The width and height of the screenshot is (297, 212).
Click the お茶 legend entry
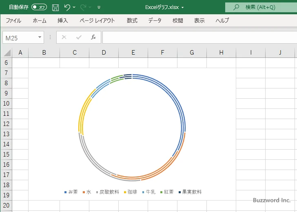pyautogui.click(x=71, y=192)
